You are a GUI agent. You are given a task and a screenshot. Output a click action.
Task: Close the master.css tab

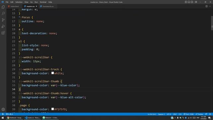pos(36,6)
